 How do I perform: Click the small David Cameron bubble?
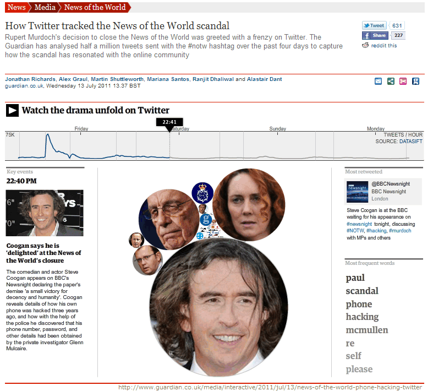point(136,240)
